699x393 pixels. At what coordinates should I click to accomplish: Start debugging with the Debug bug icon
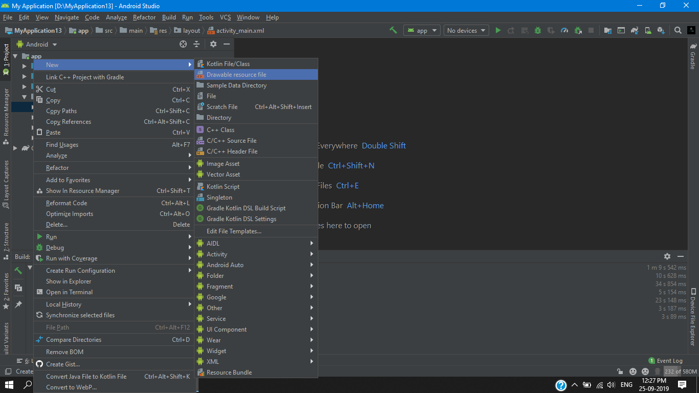pyautogui.click(x=538, y=30)
